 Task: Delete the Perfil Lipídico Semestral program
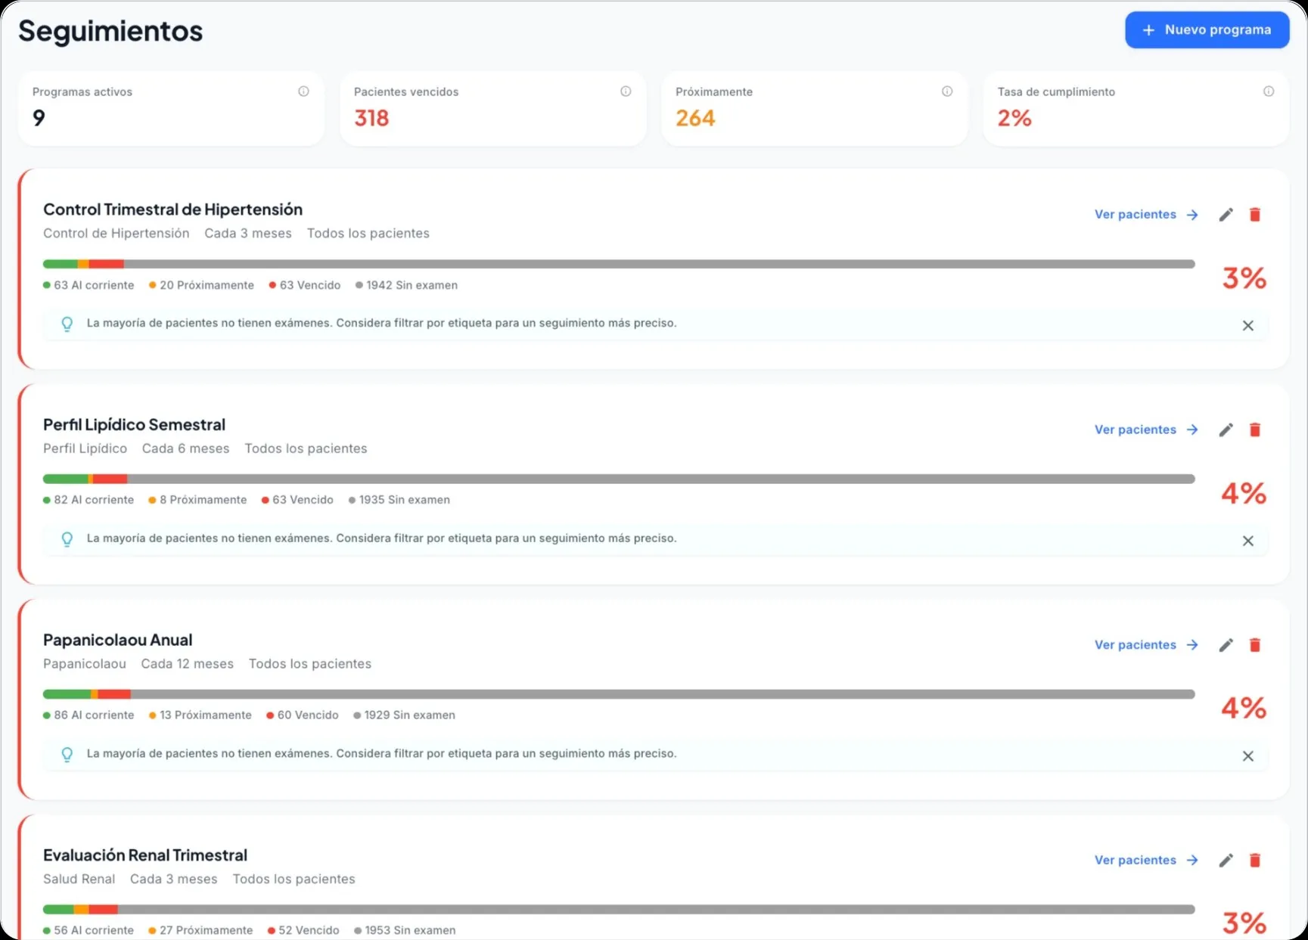[1256, 430]
